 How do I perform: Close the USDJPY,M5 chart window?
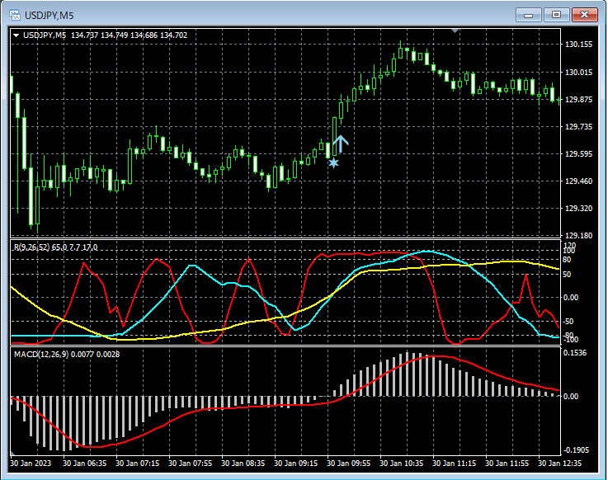point(585,15)
